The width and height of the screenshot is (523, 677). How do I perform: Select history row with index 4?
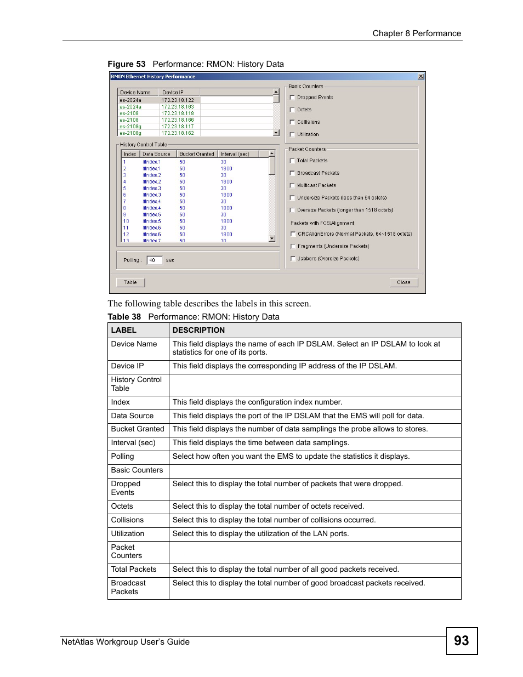point(195,182)
